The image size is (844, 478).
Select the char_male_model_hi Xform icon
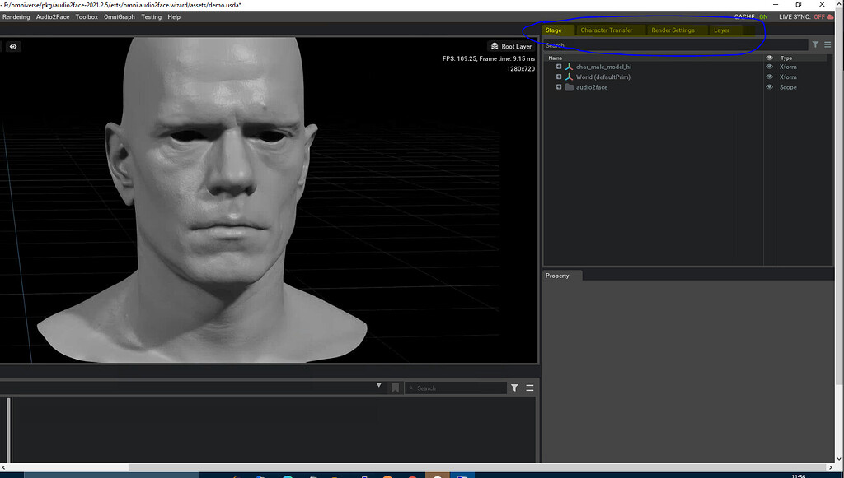569,67
